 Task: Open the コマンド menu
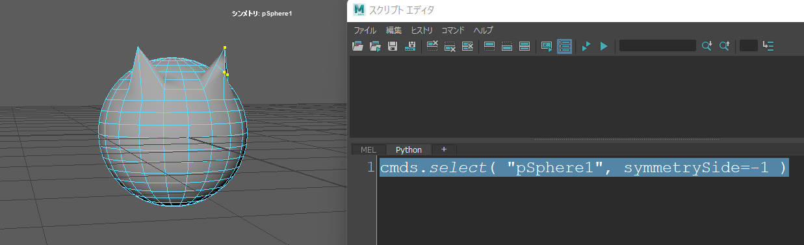(453, 31)
